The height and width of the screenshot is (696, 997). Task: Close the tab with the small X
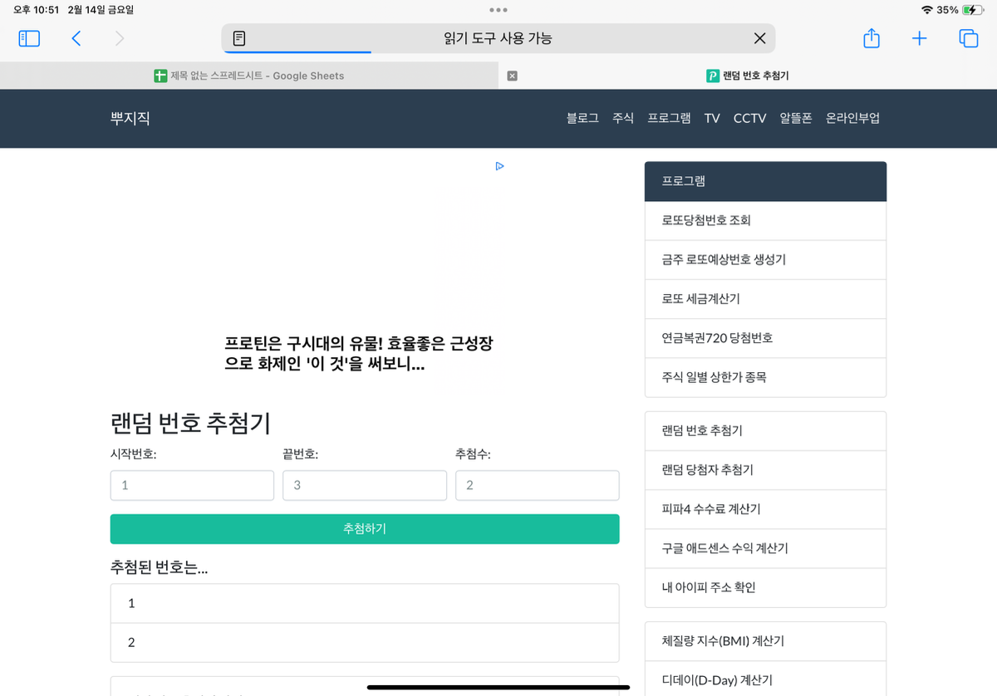point(512,76)
